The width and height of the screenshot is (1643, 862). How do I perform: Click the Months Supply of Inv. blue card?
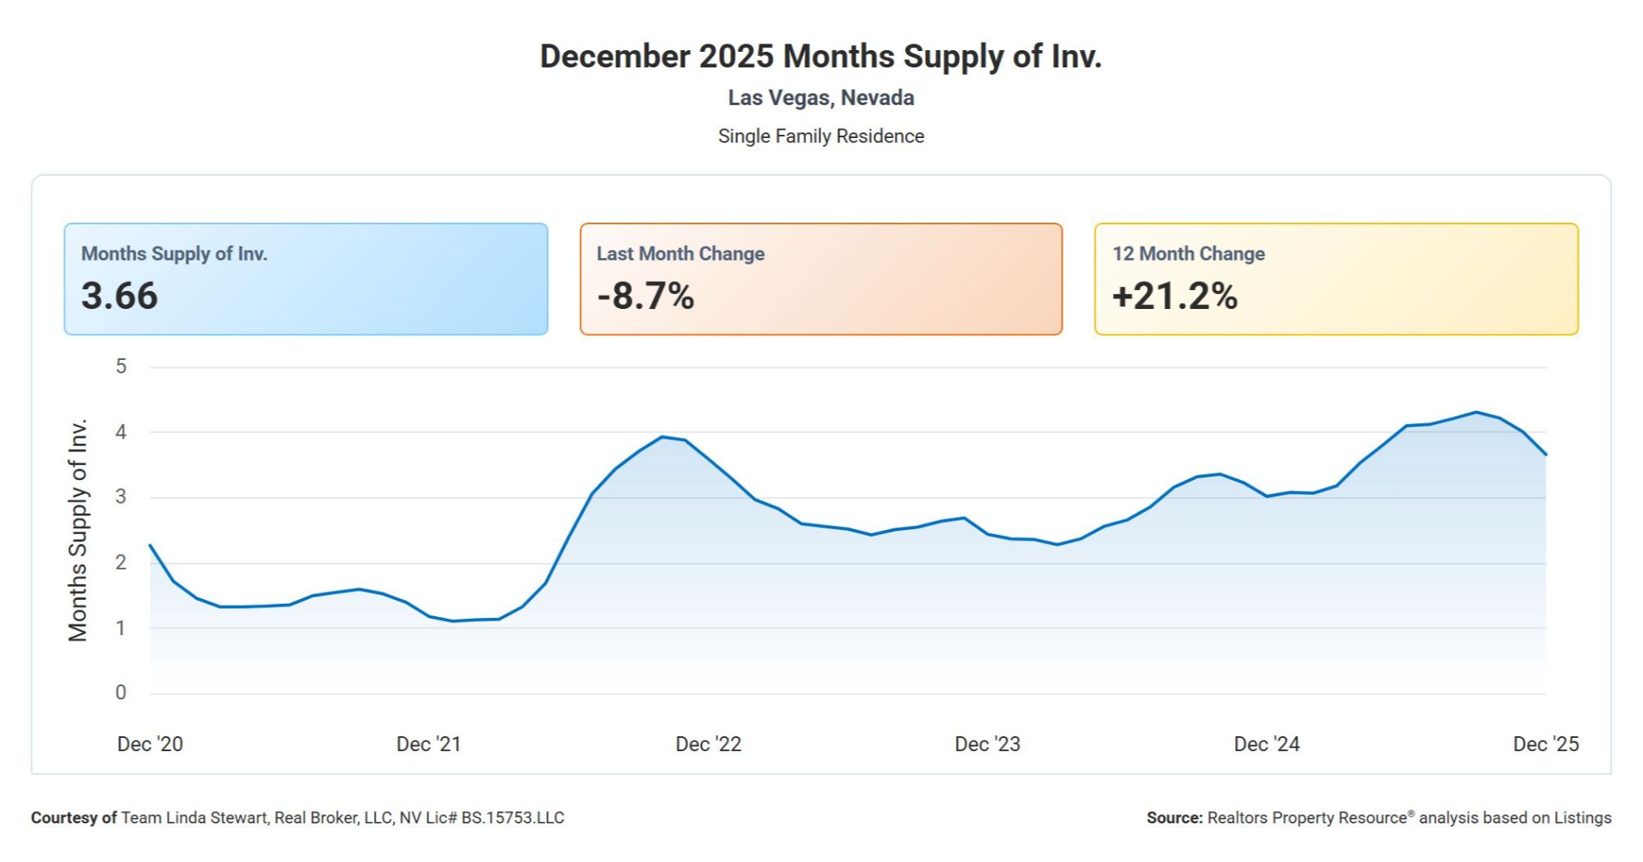pyautogui.click(x=306, y=279)
